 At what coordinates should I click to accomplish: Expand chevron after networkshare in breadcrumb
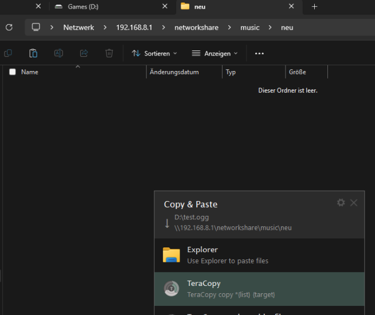(229, 27)
